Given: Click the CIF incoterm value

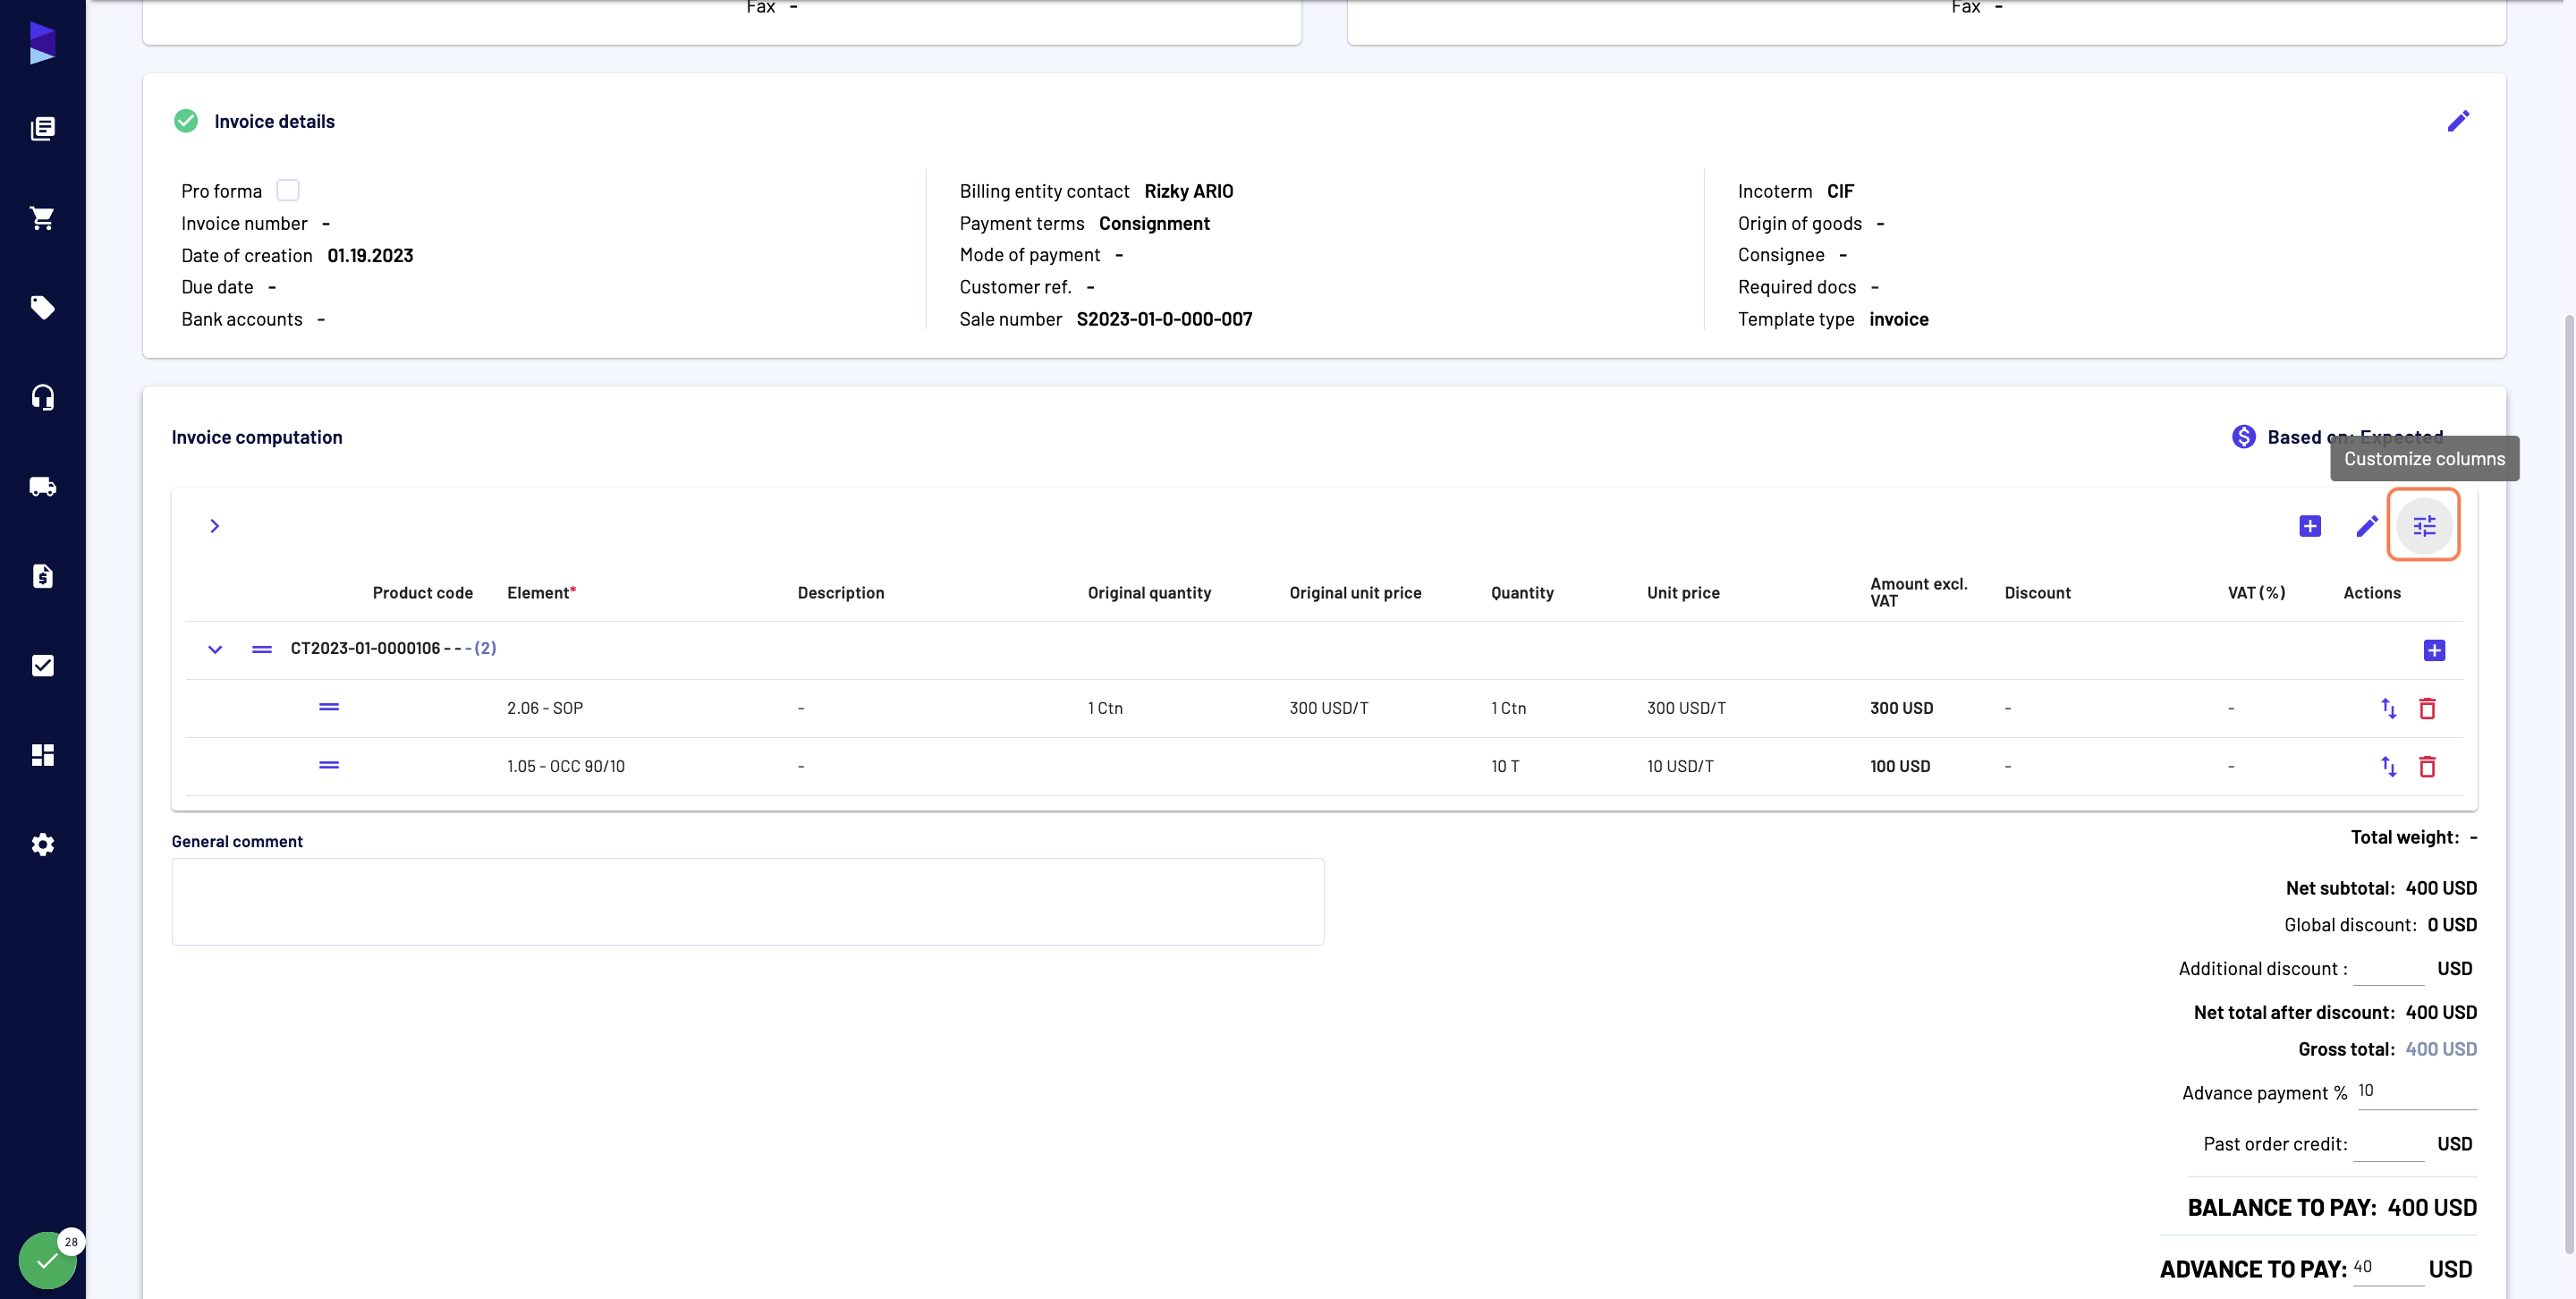Looking at the screenshot, I should [1840, 191].
